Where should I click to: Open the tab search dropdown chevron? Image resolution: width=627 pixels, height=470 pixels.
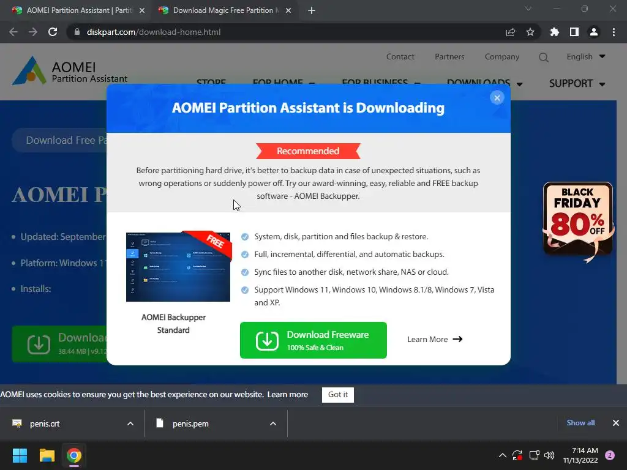click(528, 9)
